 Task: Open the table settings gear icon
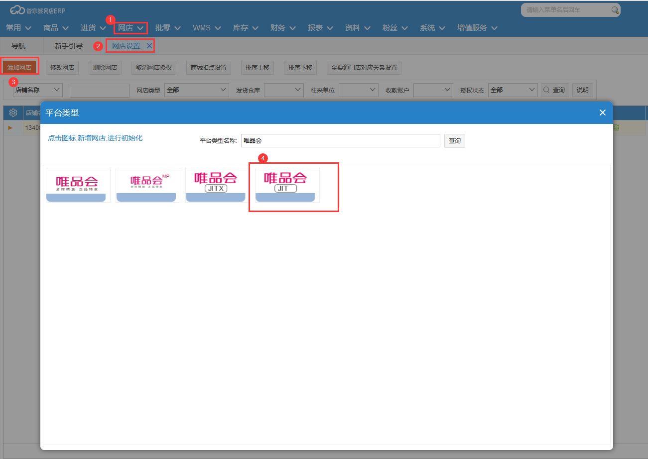tap(13, 113)
